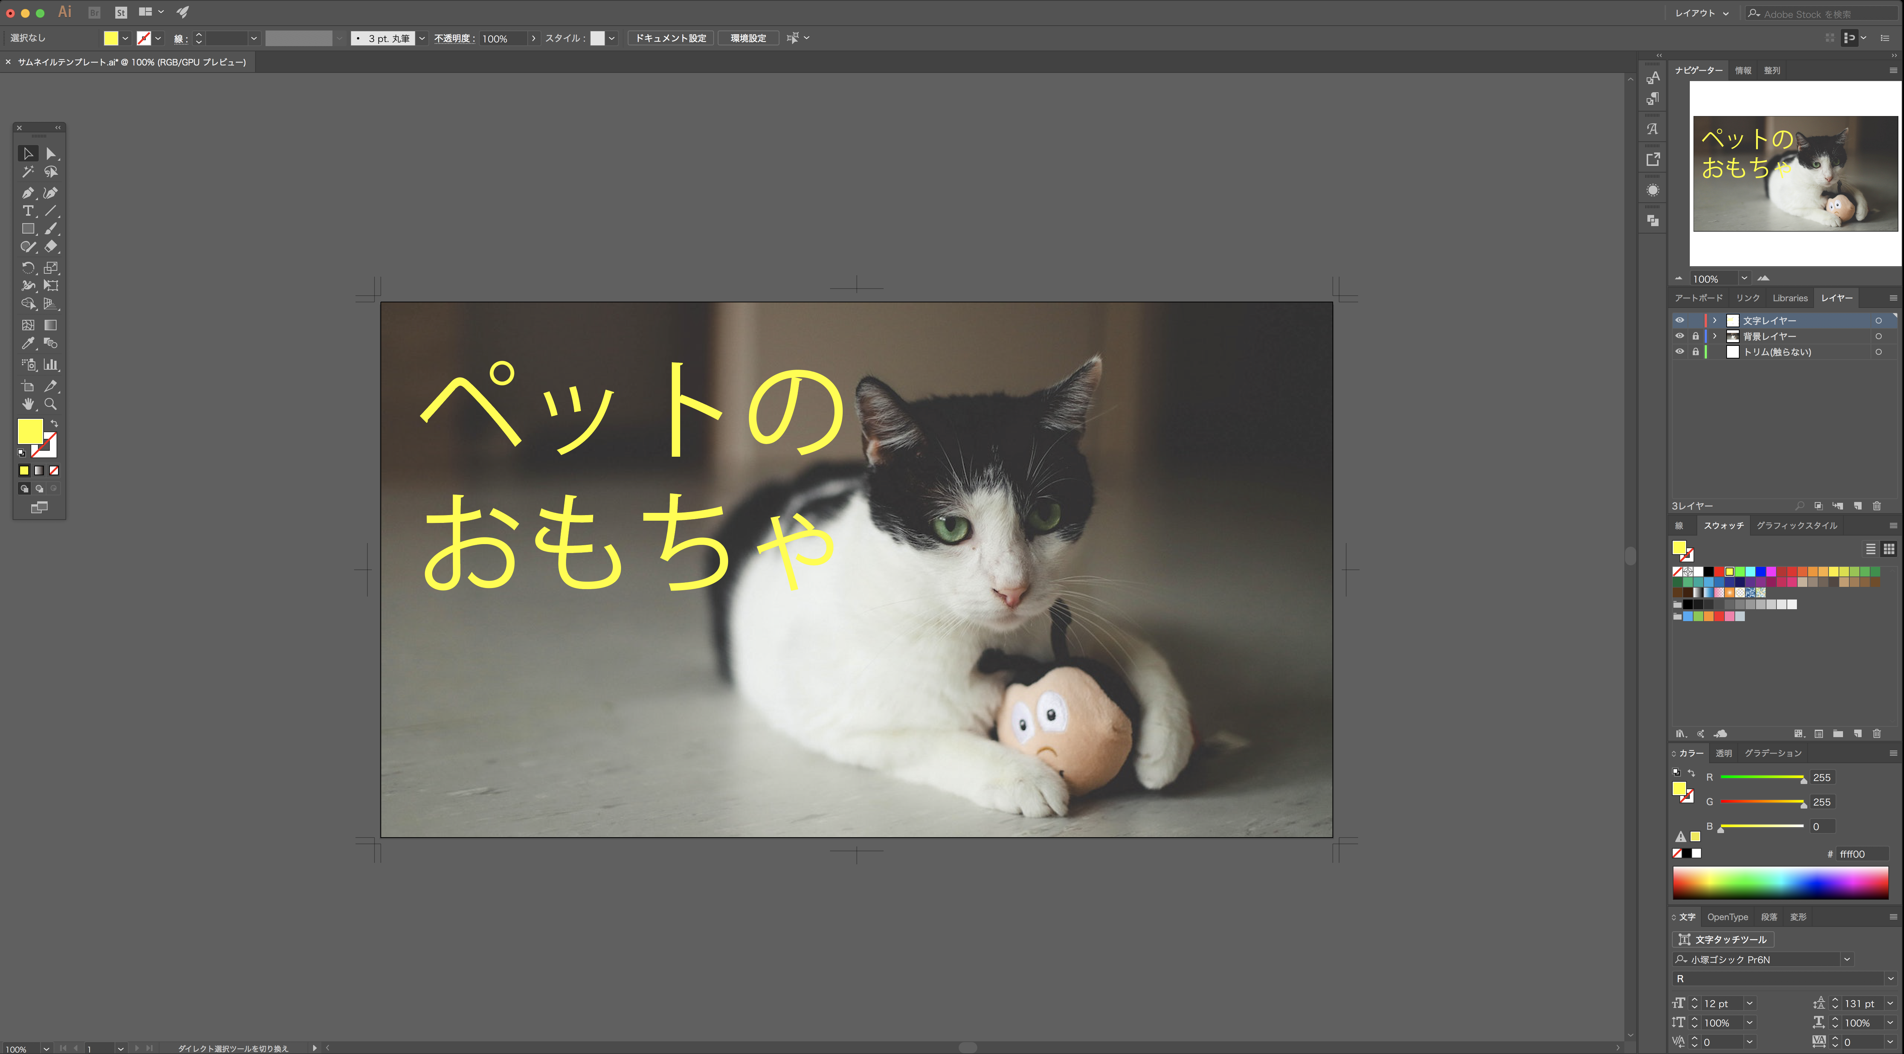Select the Rotate tool
The width and height of the screenshot is (1904, 1054).
point(28,267)
